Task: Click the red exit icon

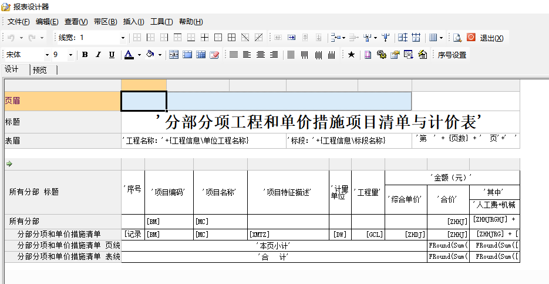Action: 471,37
